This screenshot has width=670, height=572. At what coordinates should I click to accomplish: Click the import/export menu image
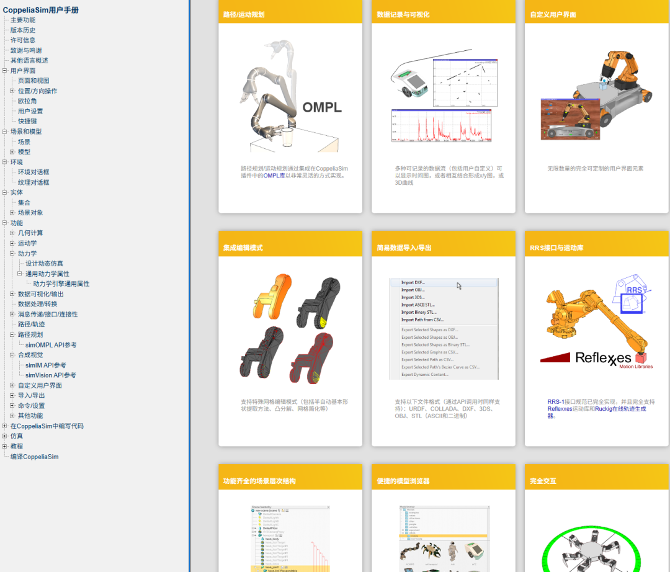(x=444, y=329)
